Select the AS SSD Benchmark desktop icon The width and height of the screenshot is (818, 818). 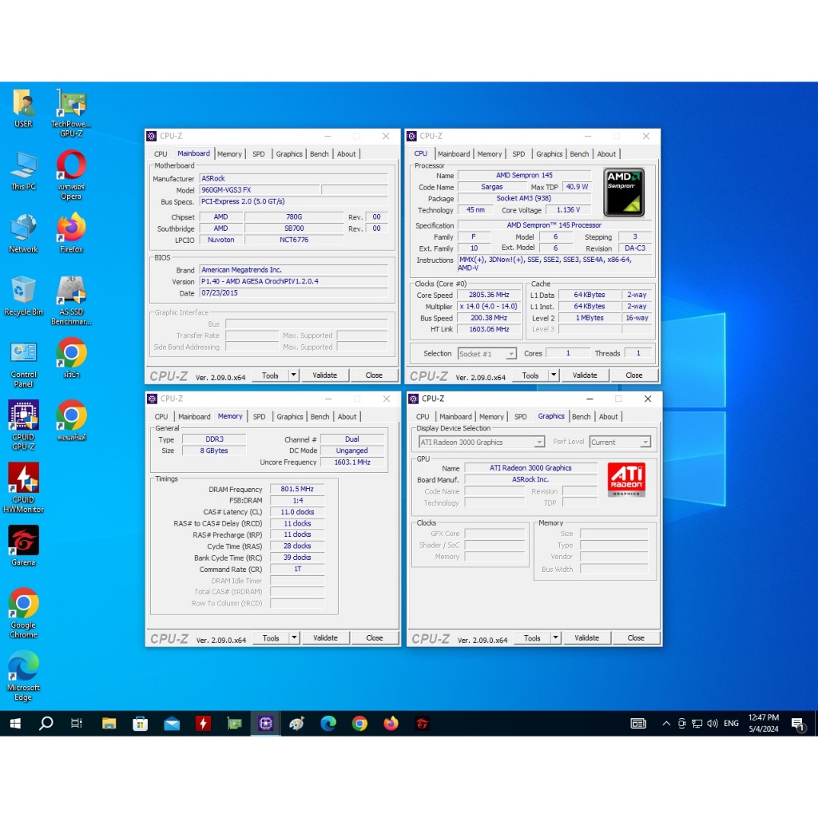click(x=71, y=292)
